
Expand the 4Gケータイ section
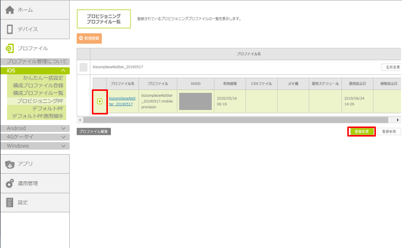point(63,137)
